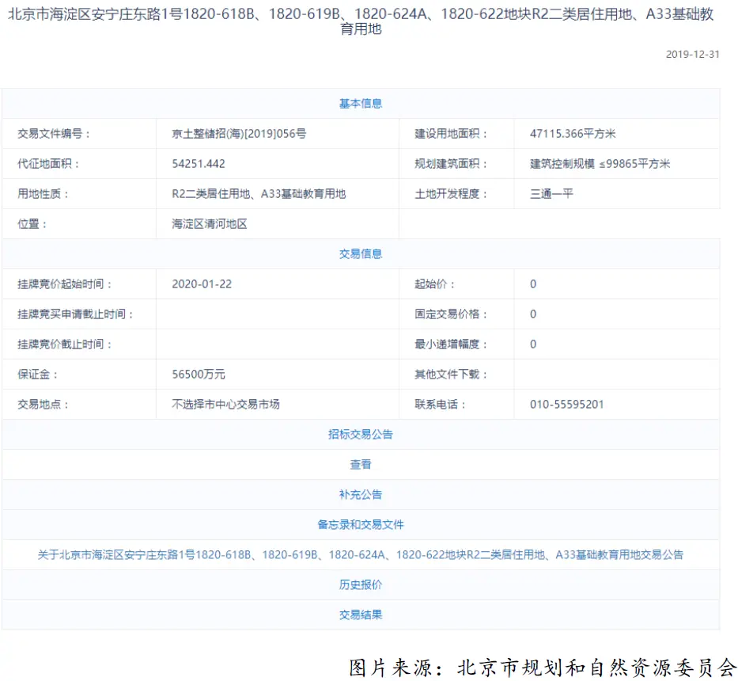738x681 pixels.
Task: Click the 用地性质 label
Action: point(44,194)
